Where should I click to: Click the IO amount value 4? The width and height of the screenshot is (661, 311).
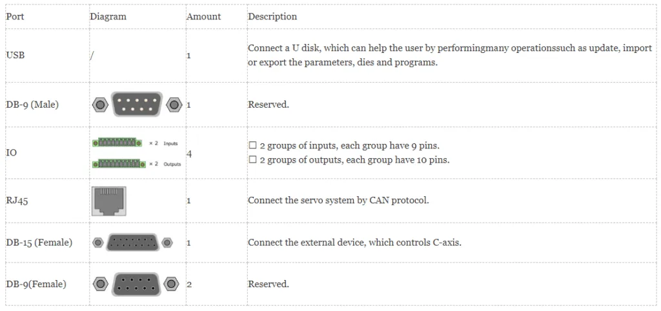pos(188,154)
